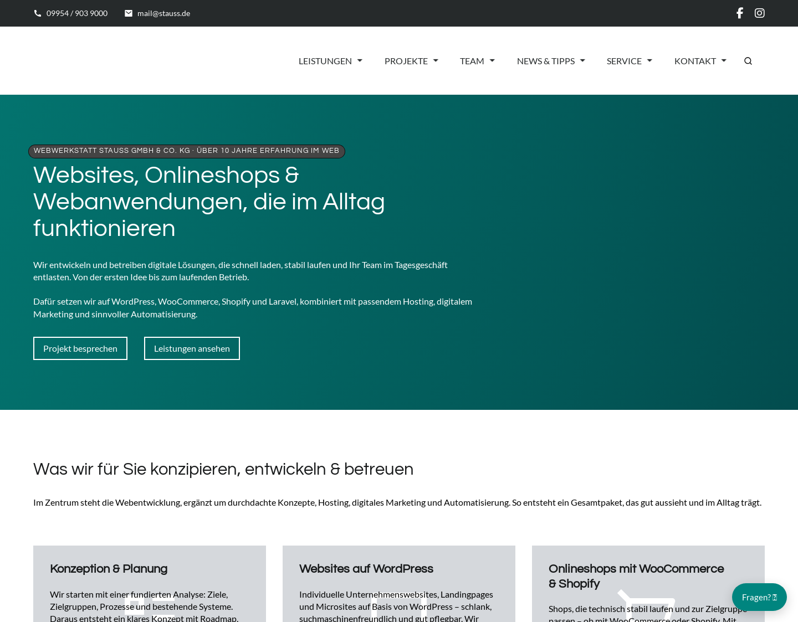Expand the Projekte dropdown caret

point(436,61)
